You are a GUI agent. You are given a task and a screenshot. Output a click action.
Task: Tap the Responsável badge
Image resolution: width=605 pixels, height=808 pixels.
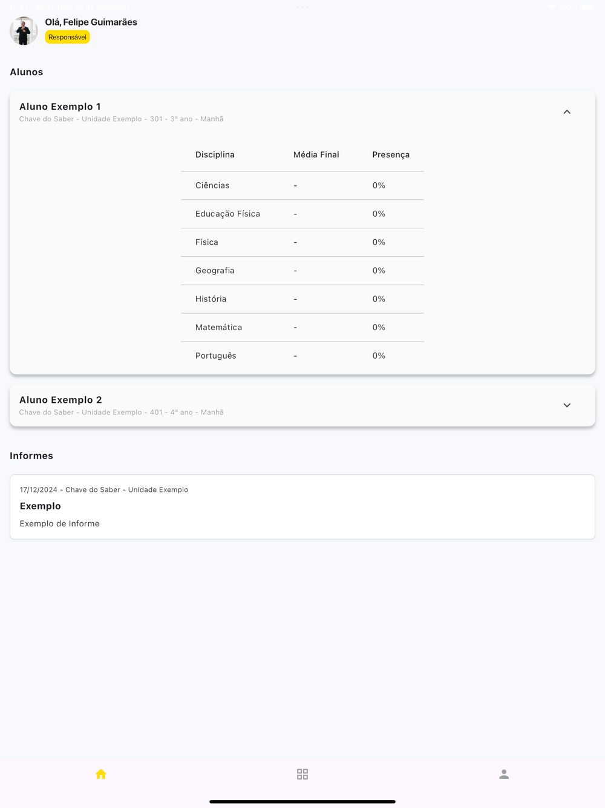(67, 37)
